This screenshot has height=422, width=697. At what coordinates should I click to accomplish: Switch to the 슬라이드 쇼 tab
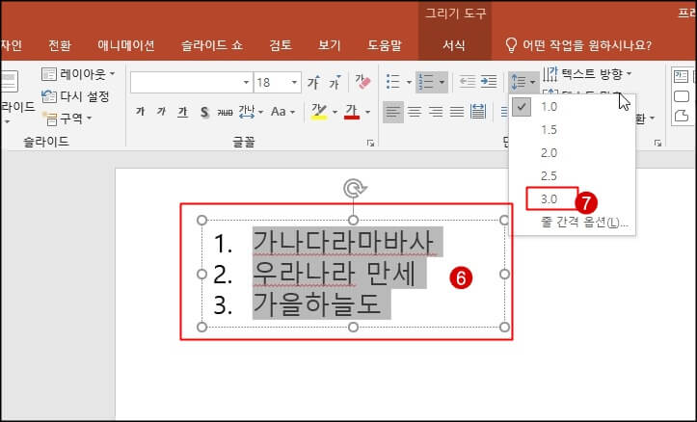click(x=211, y=45)
